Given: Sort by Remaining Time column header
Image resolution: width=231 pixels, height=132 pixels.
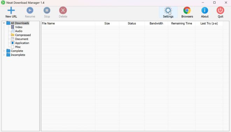Looking at the screenshot, I should coord(182,23).
